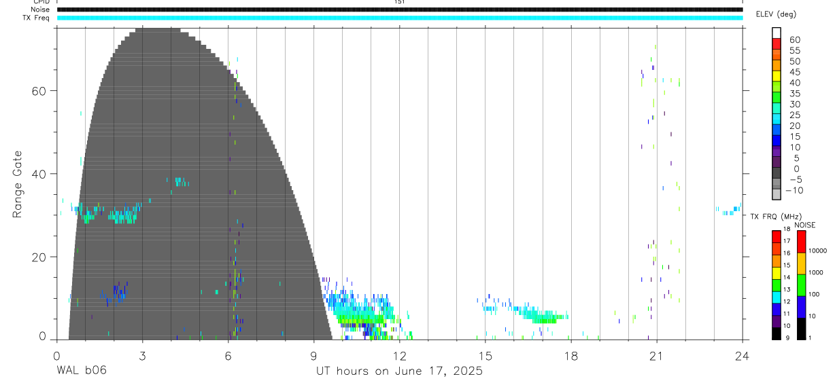Click the red top segment of NOISE colorbar
The image size is (835, 385).
tap(801, 242)
